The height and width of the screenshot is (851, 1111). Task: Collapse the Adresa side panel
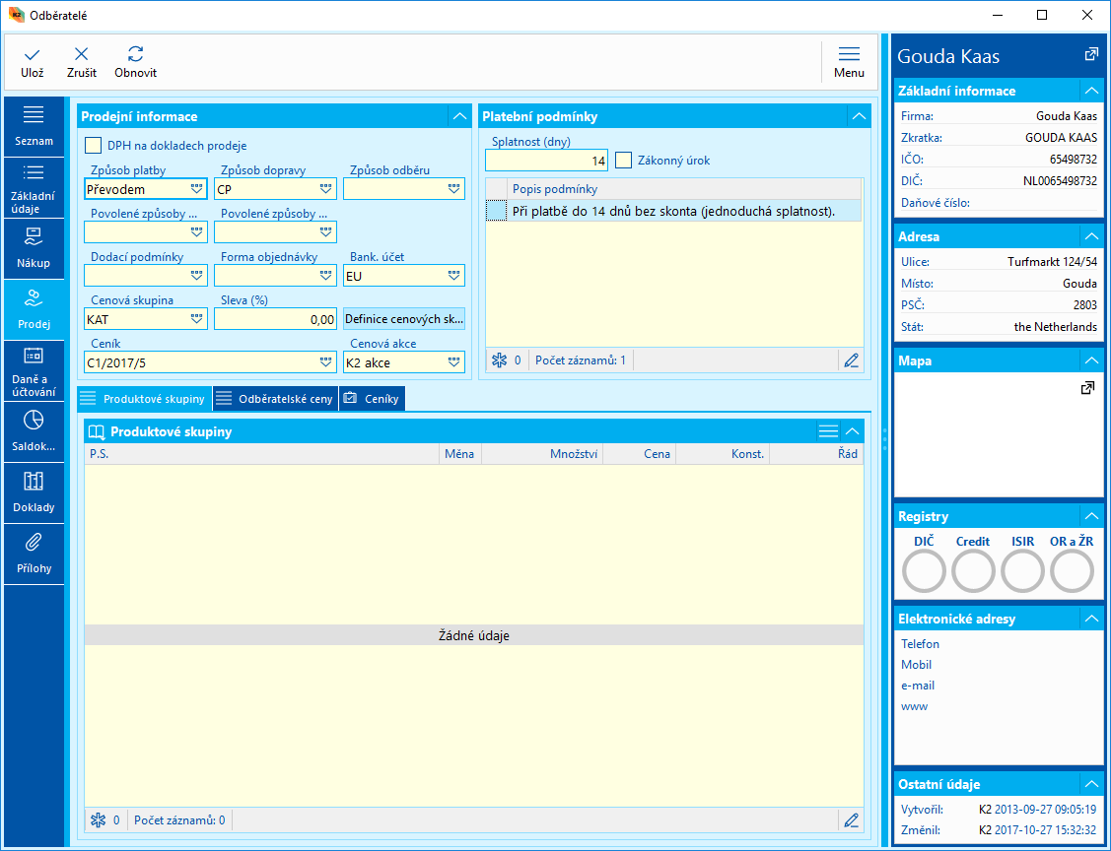[x=1091, y=236]
